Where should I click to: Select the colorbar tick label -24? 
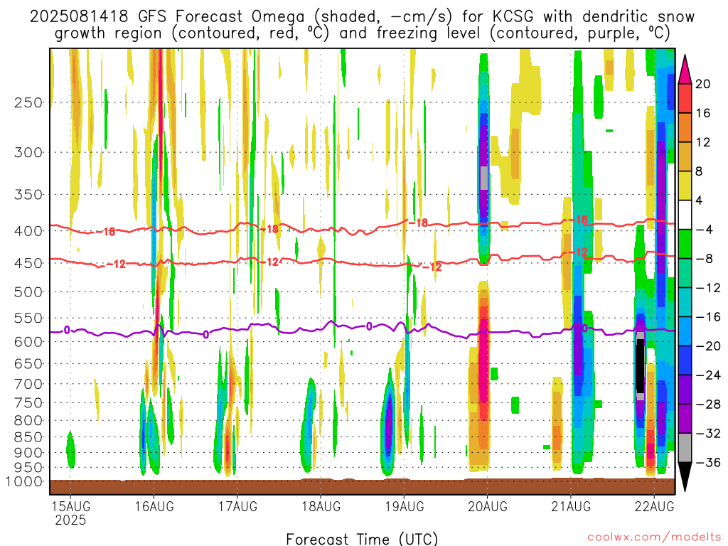tap(708, 375)
